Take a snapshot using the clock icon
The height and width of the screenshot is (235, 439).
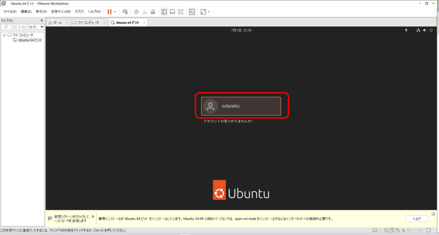(x=136, y=12)
